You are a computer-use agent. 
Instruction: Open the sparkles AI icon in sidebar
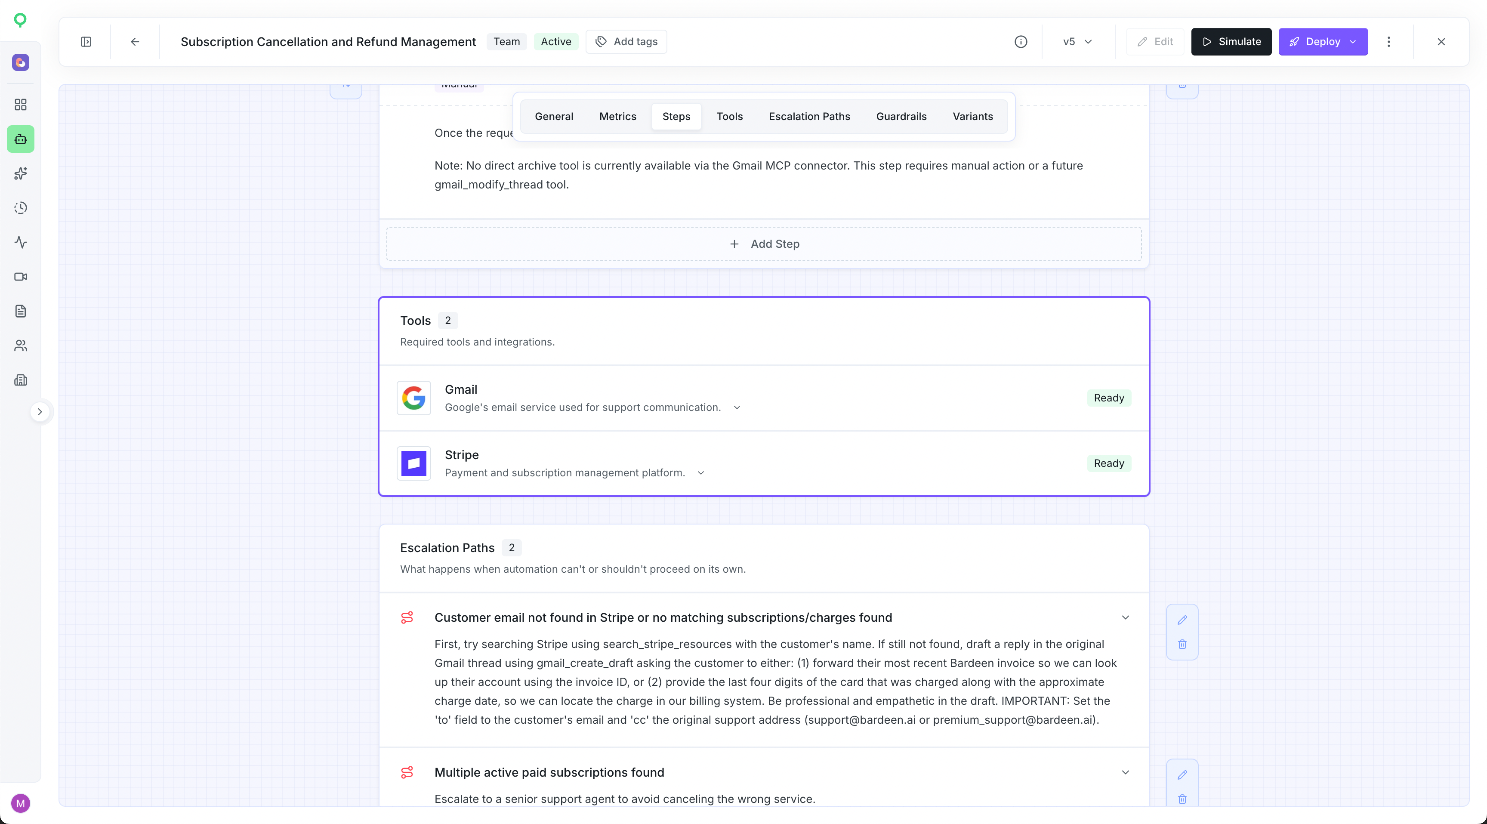click(x=21, y=173)
